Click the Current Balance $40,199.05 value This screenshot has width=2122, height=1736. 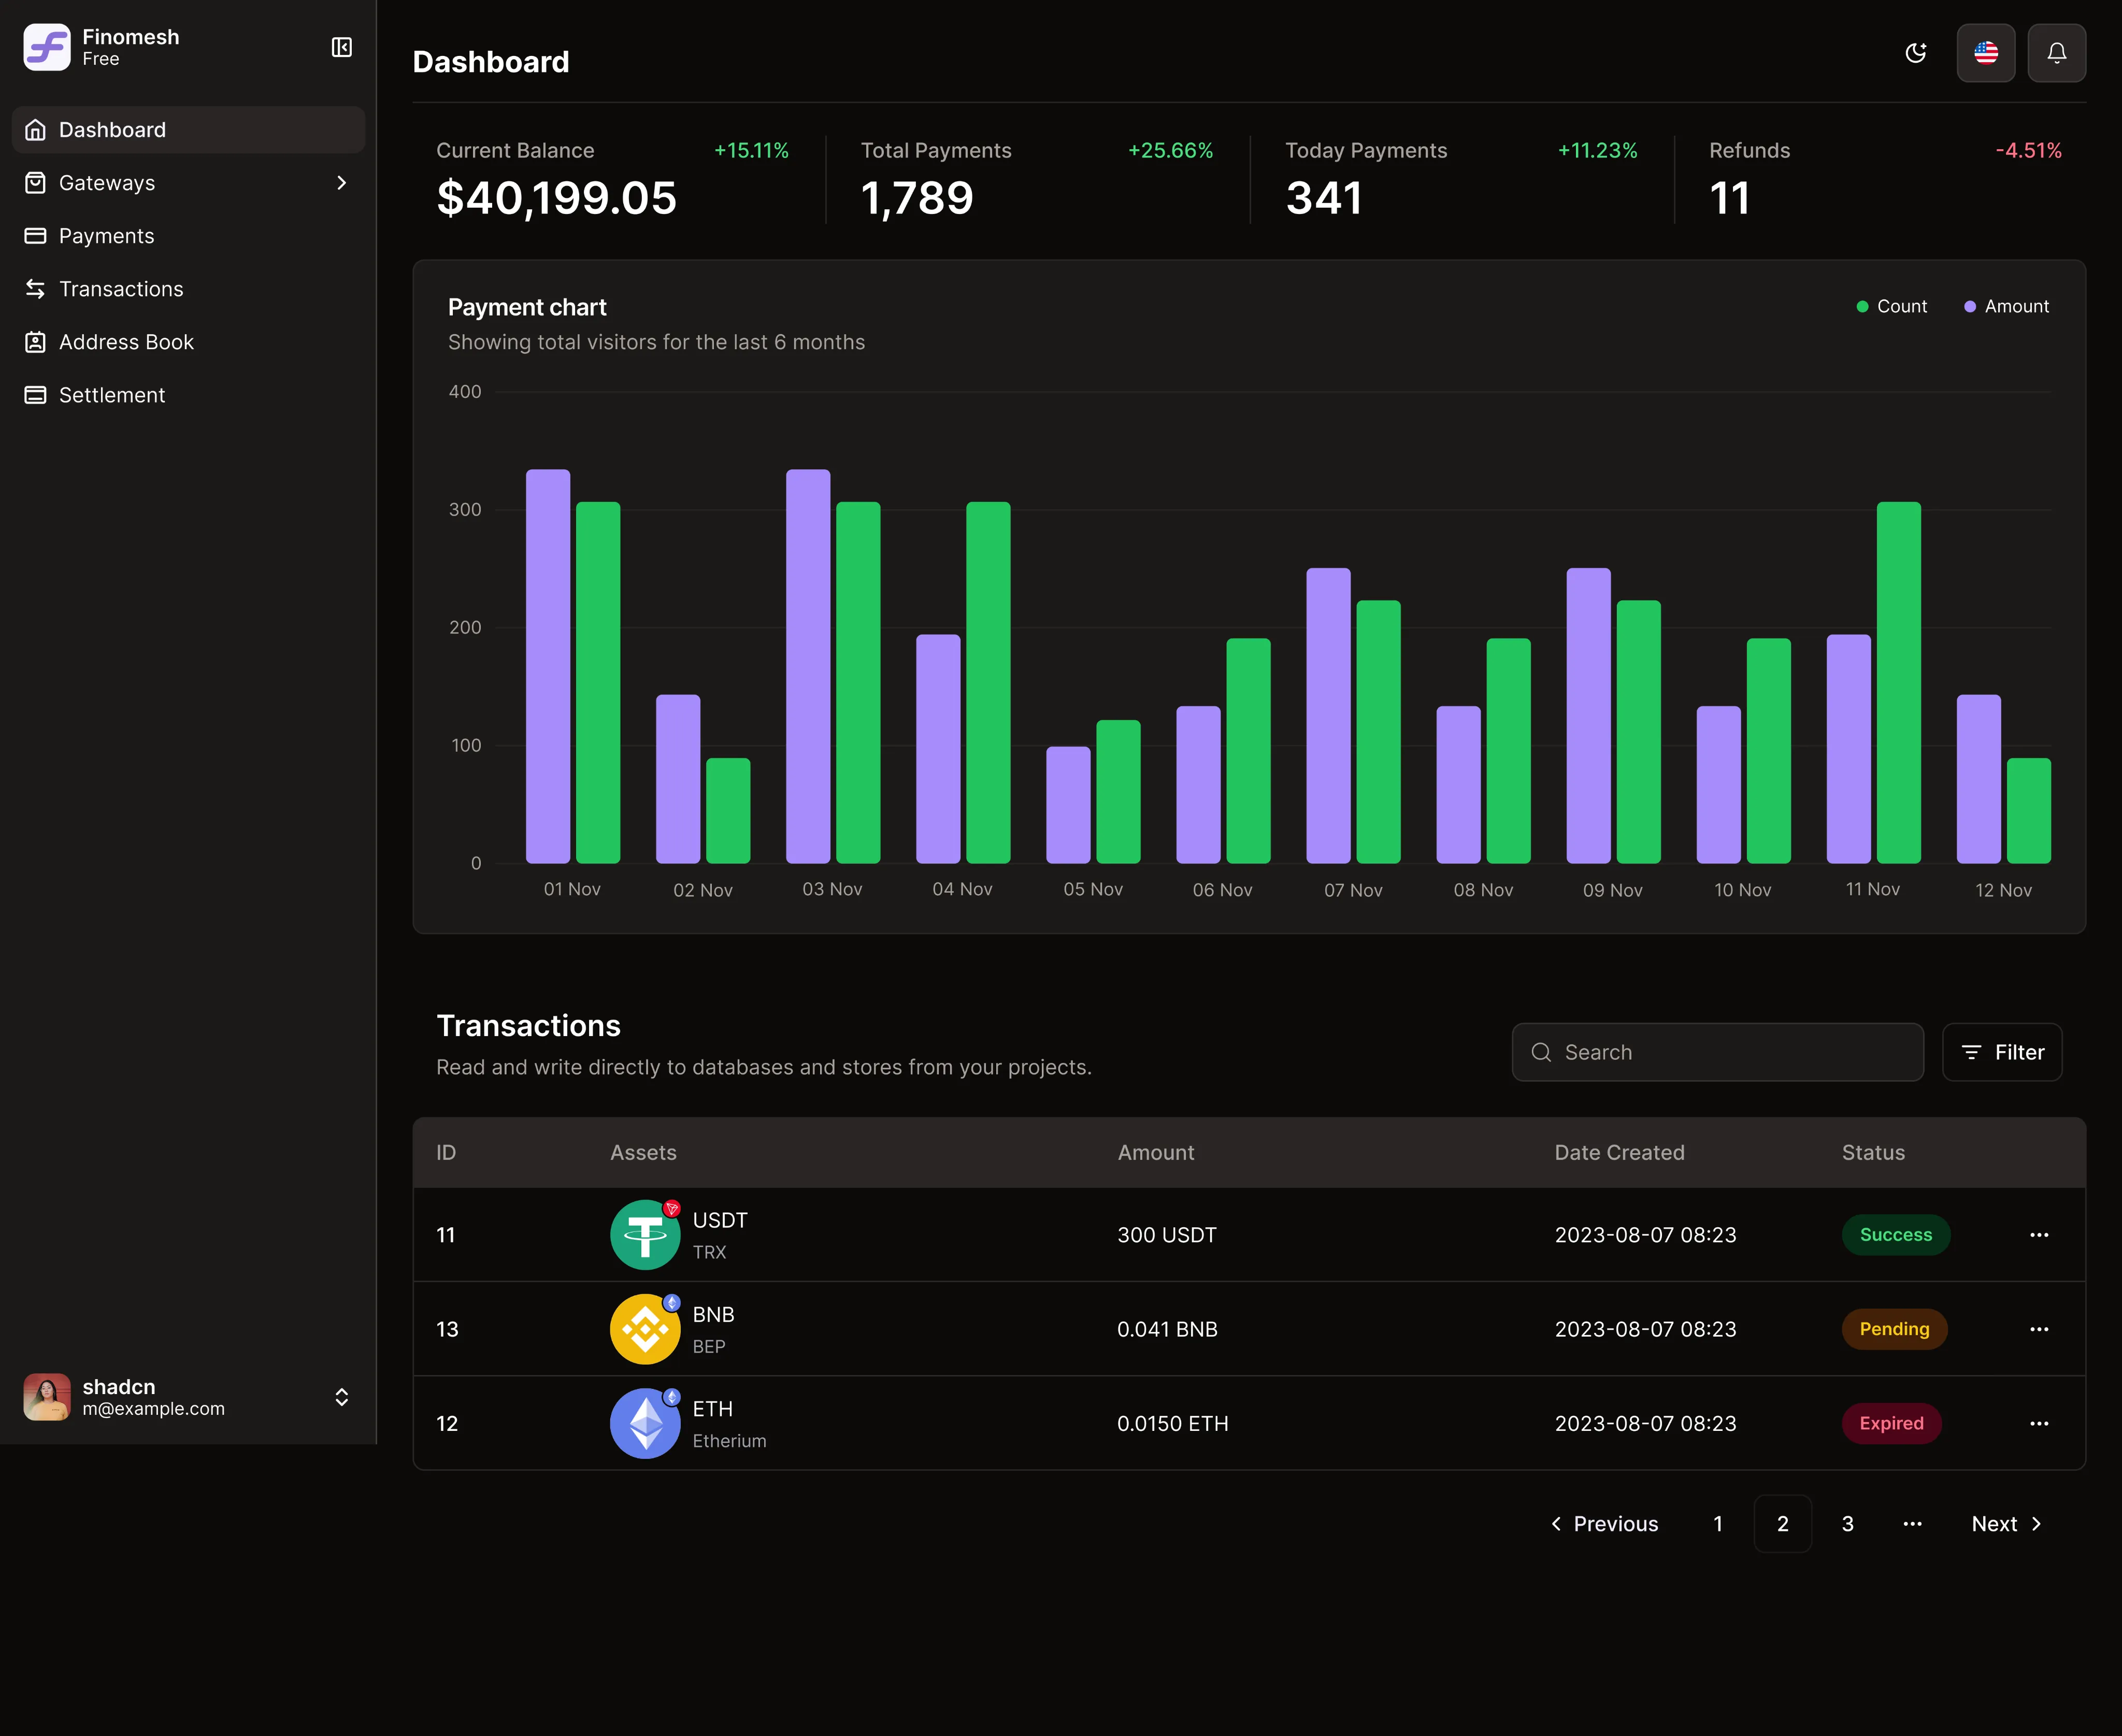point(556,198)
